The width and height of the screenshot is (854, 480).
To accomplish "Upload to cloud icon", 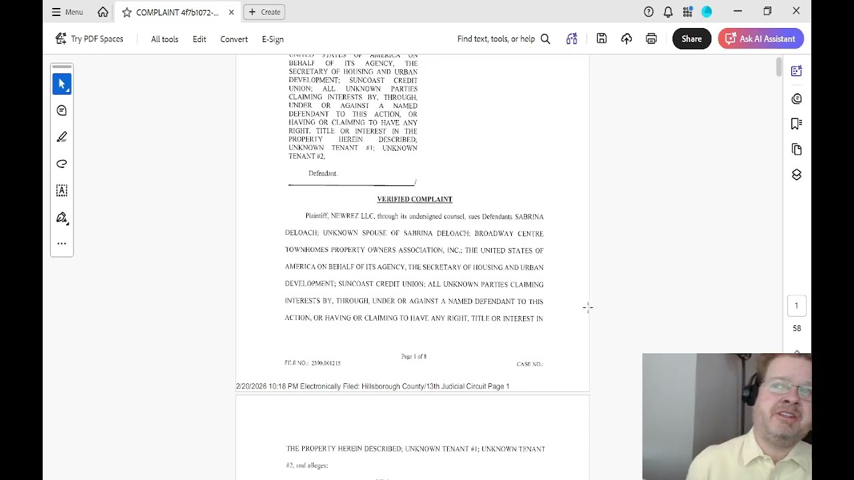I will (x=626, y=39).
